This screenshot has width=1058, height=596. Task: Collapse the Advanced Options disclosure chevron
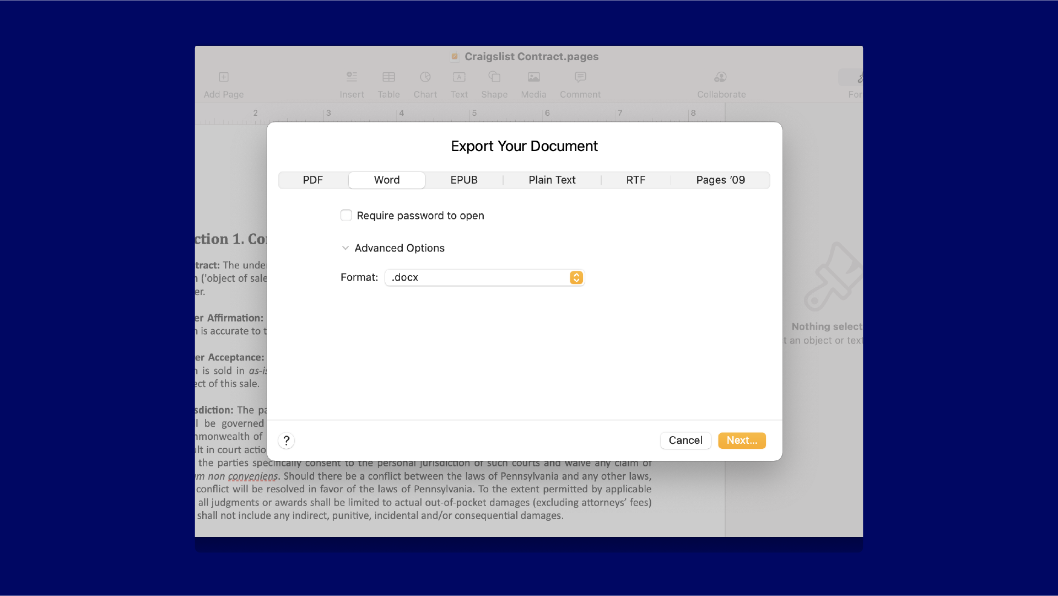pyautogui.click(x=346, y=248)
